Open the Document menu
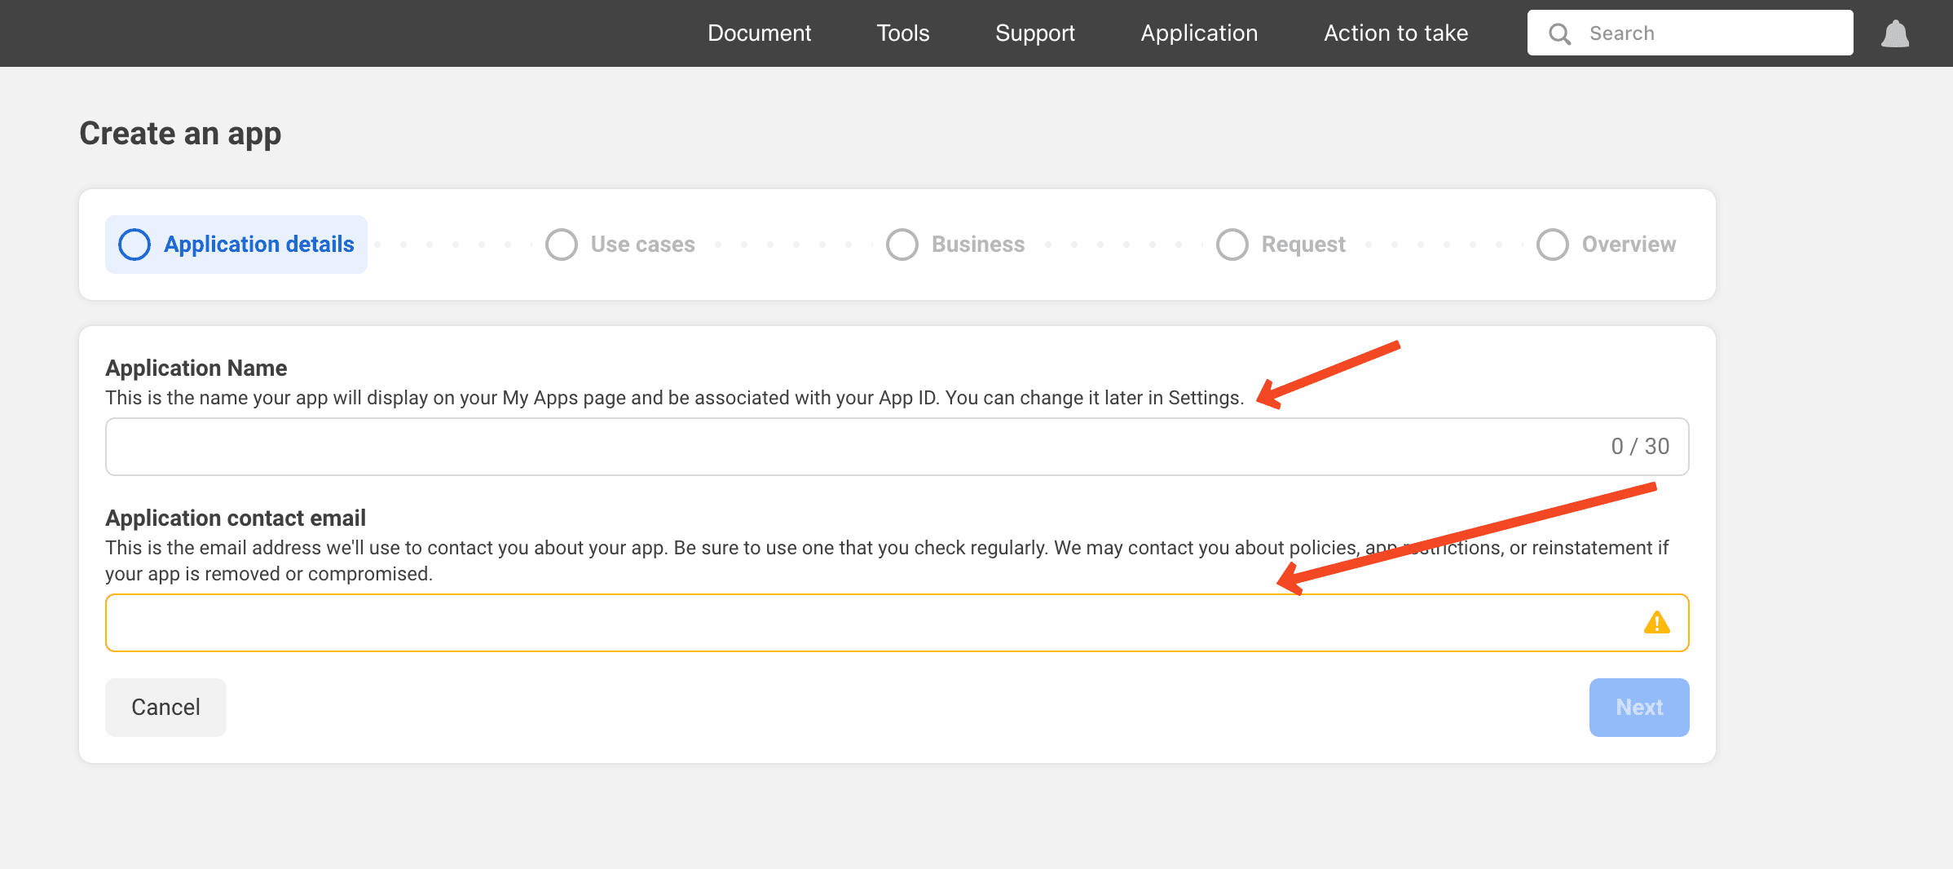1953x869 pixels. (759, 33)
